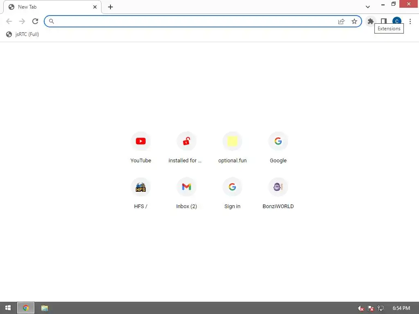Open the jsRTC (Full) bookmark

[23, 34]
